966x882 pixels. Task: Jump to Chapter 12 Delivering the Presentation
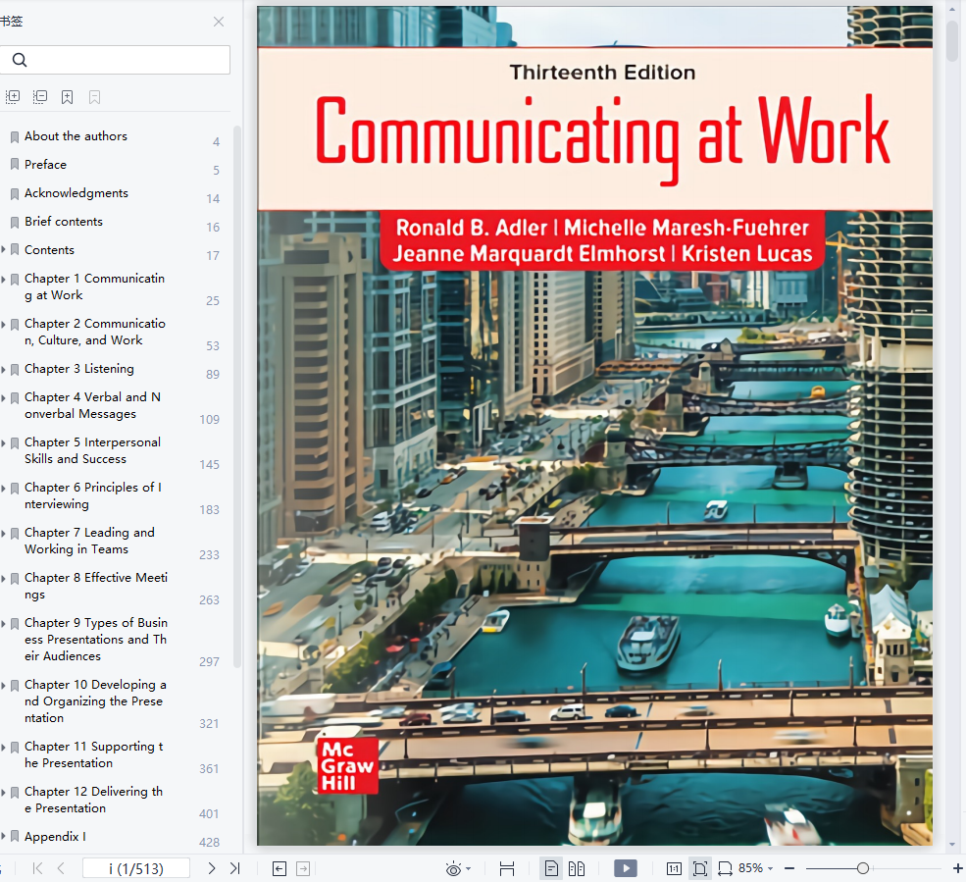(x=93, y=800)
